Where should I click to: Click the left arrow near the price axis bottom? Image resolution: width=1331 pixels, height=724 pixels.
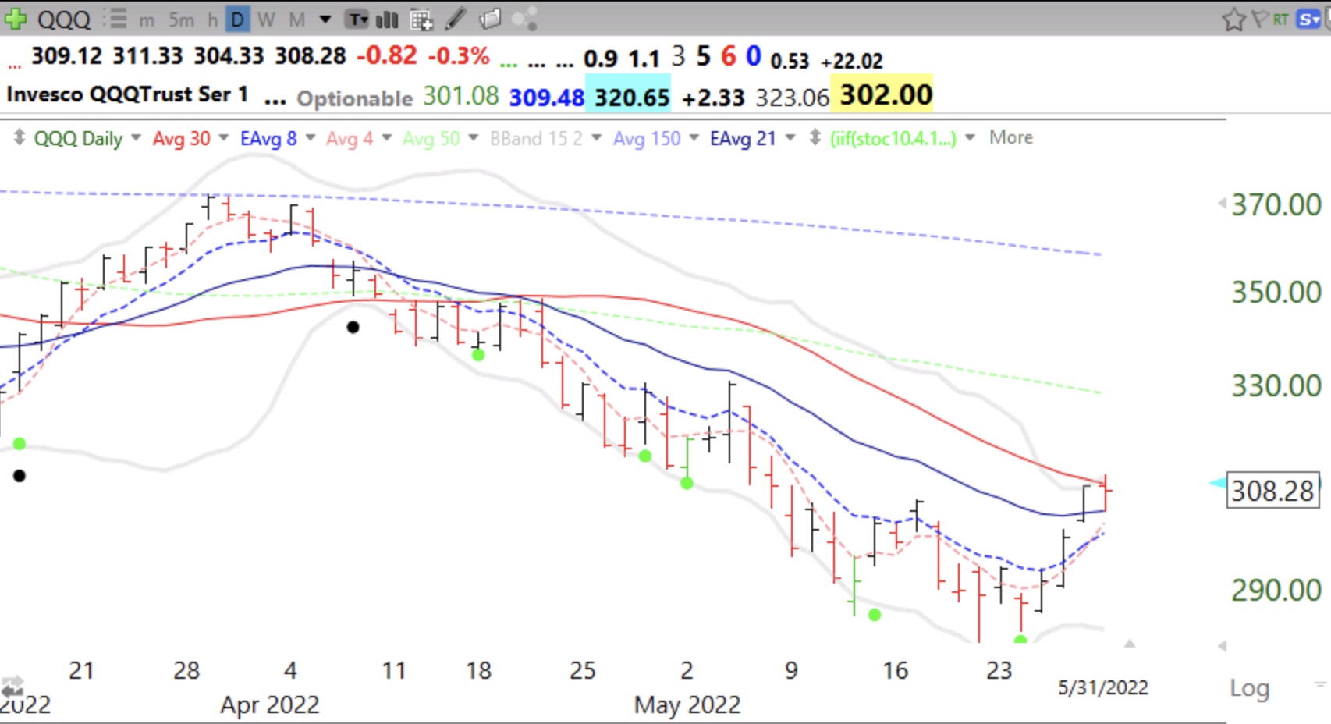[x=1223, y=646]
